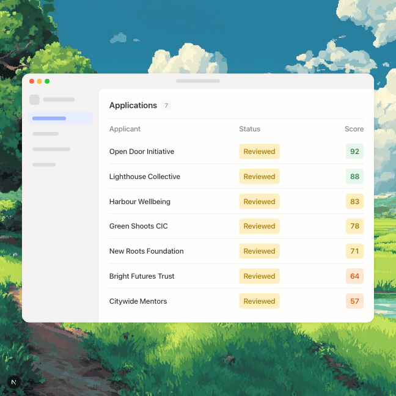Viewport: 396px width, 396px height.
Task: Select the Bright Futures Trust applicant name
Action: point(142,276)
